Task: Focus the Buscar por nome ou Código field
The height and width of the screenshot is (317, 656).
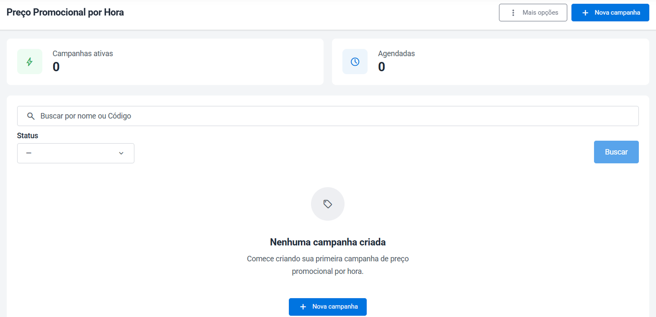Action: coord(328,116)
